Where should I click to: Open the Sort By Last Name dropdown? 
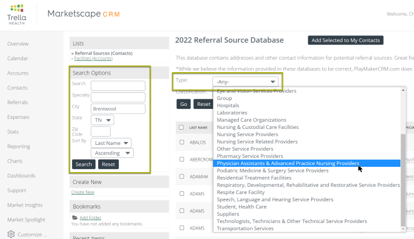pos(111,143)
